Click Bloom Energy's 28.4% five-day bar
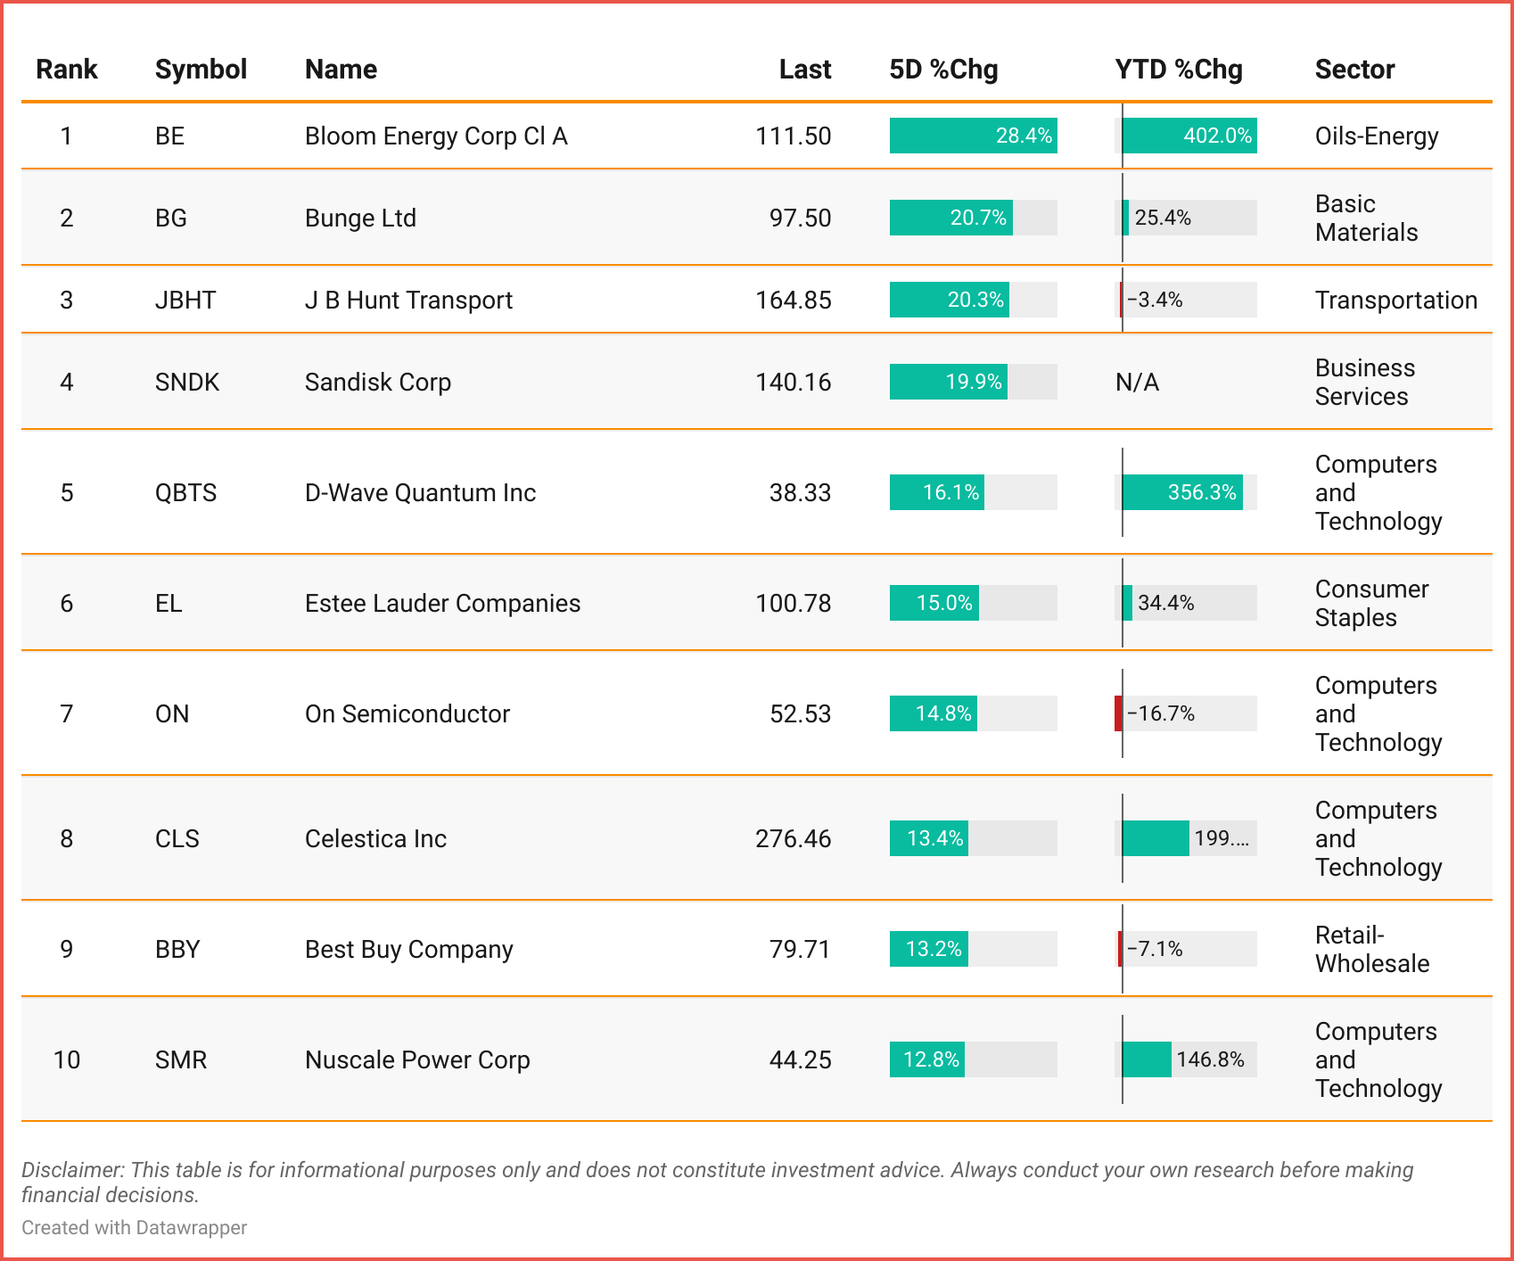Screen dimensions: 1514x1261 tap(973, 136)
